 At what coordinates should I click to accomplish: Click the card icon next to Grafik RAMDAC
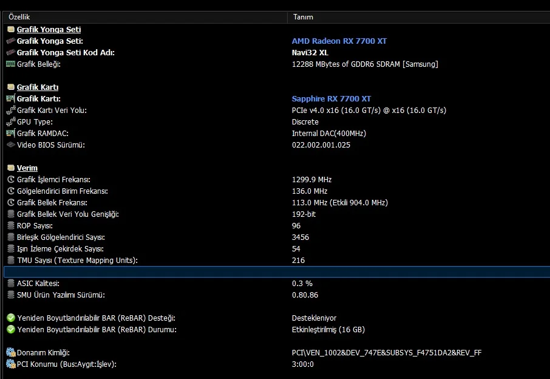tap(11, 134)
